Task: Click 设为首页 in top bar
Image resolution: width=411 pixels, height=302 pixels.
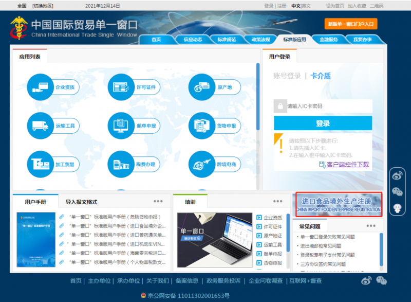Action: coord(335,6)
